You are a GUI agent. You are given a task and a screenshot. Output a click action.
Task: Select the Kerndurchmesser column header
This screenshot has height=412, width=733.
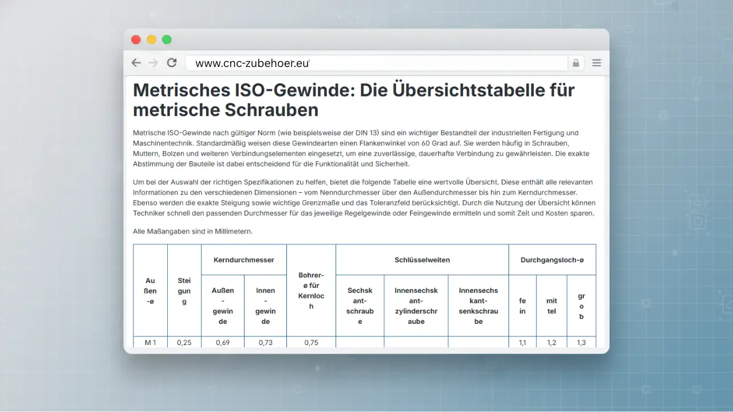[244, 260]
